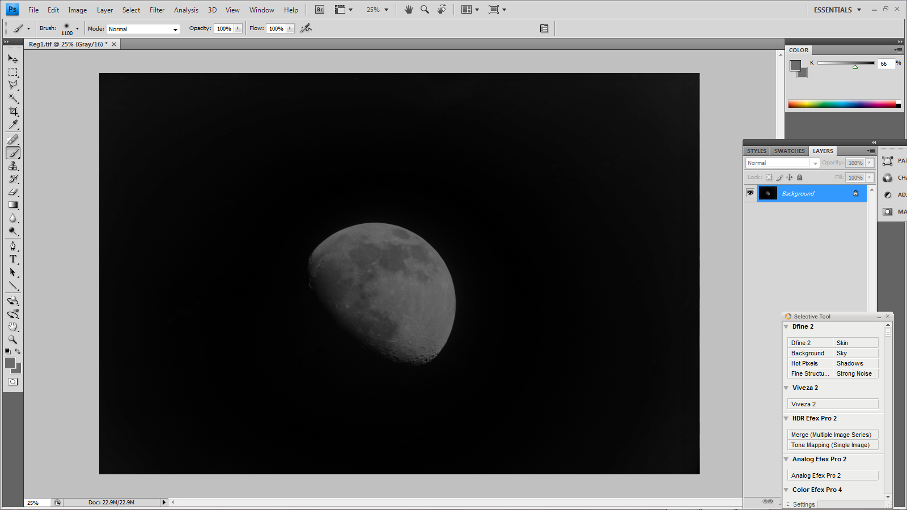This screenshot has height=510, width=907.
Task: Hide the Background layer
Action: 750,193
